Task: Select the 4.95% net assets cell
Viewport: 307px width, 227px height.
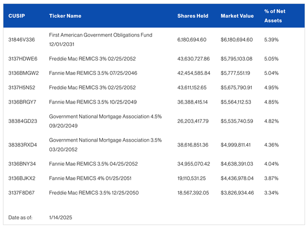Action: [272, 87]
